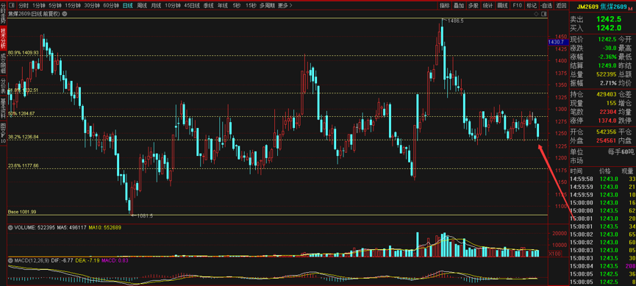This screenshot has height=286, width=636.
Task: Click the diamond icon at chart top-right
Action: (x=536, y=14)
